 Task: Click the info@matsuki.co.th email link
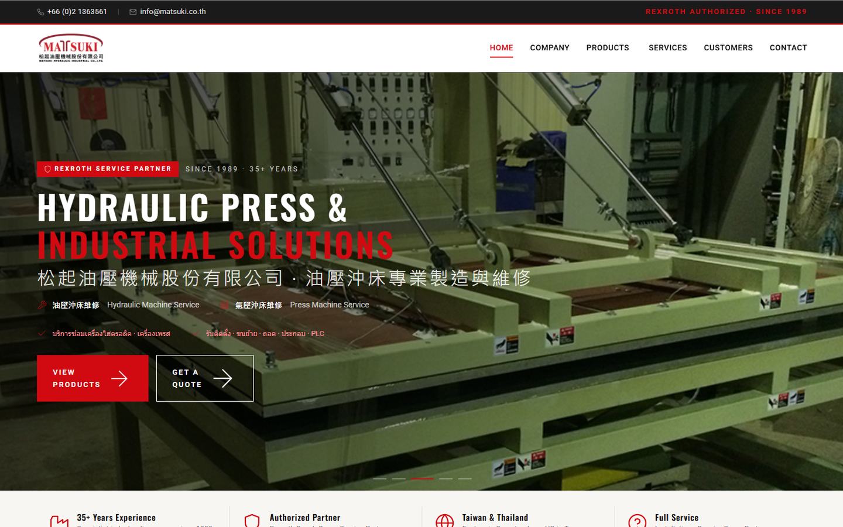coord(173,12)
